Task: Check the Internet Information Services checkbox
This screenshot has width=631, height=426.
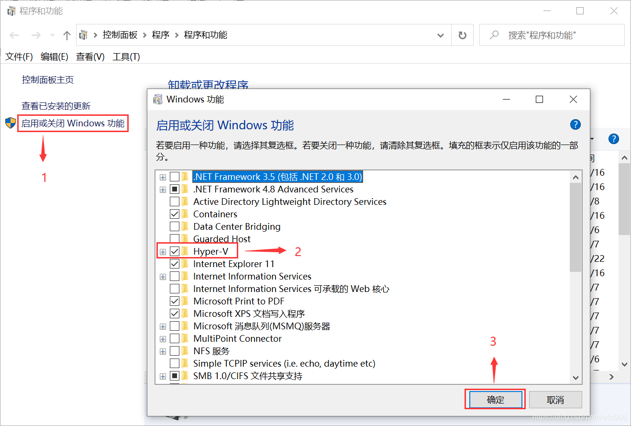Action: [175, 276]
